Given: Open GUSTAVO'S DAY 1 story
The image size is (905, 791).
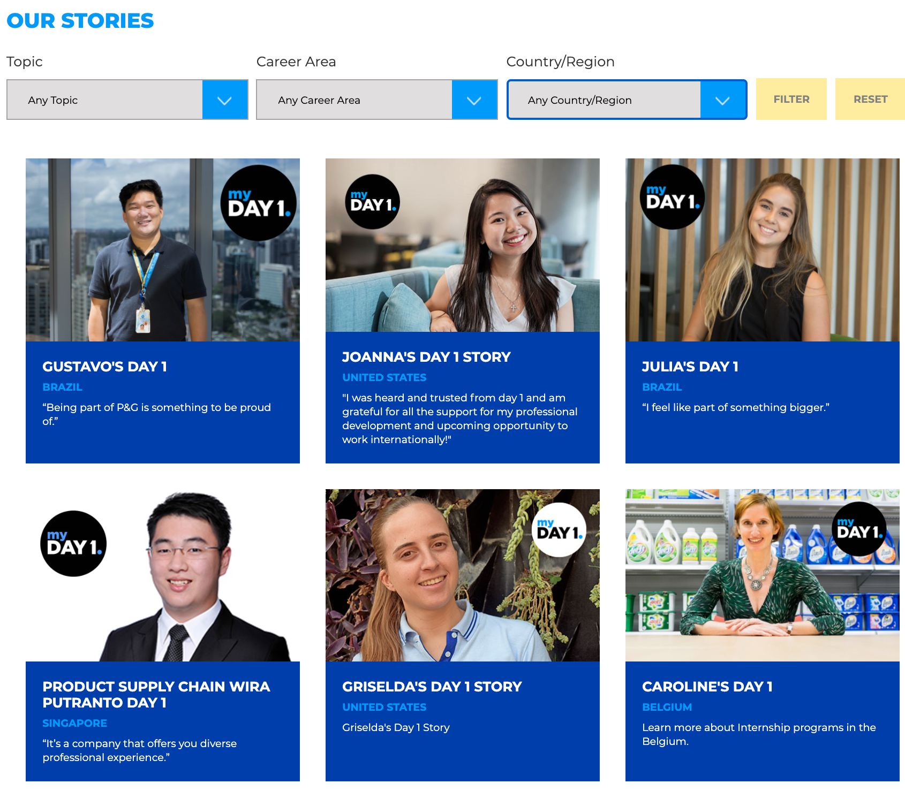Looking at the screenshot, I should (x=105, y=367).
